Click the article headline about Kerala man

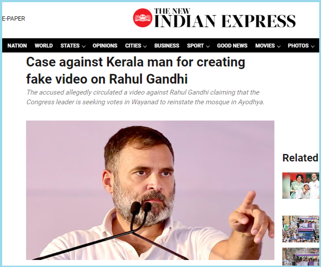[x=136, y=70]
